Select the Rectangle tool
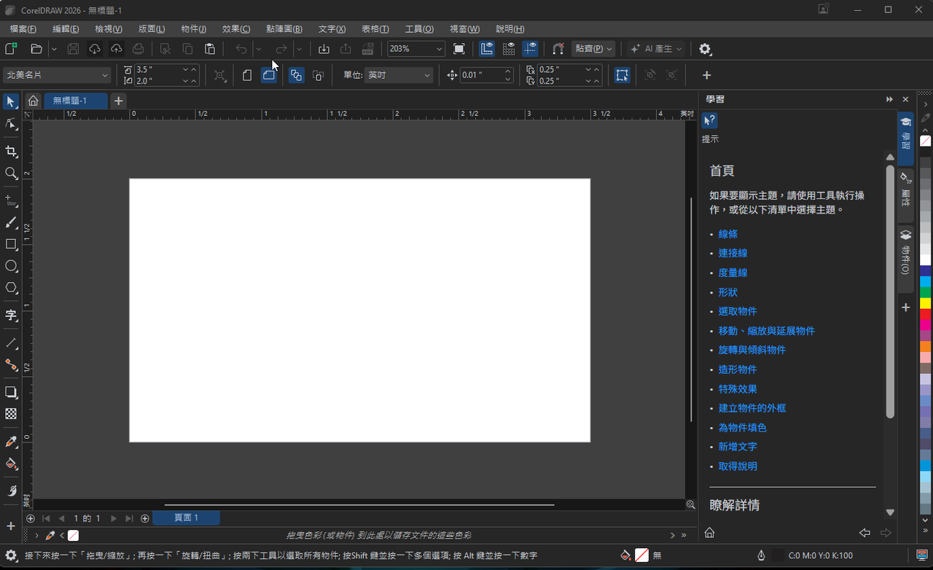Image resolution: width=933 pixels, height=570 pixels. 11,244
